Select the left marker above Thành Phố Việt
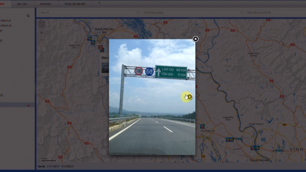The height and width of the screenshot is (172, 306). [253, 148]
